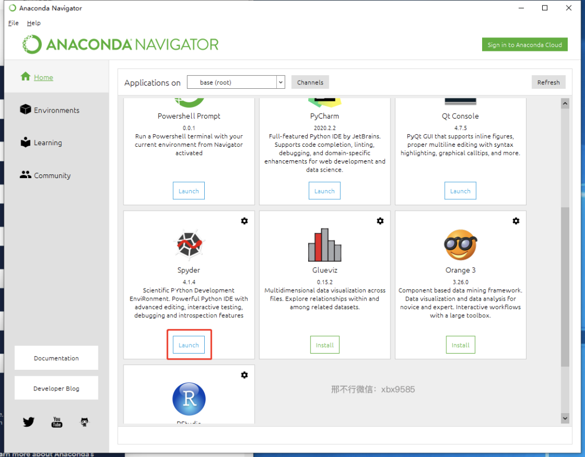585x457 pixels.
Task: Close the Anaconda Navigator window
Action: pyautogui.click(x=569, y=8)
